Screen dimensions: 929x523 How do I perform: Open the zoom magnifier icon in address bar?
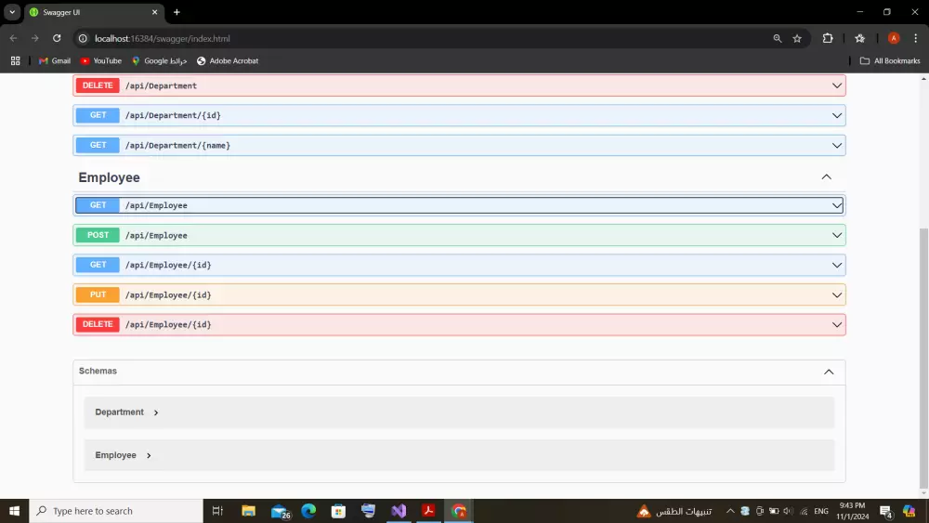click(778, 38)
